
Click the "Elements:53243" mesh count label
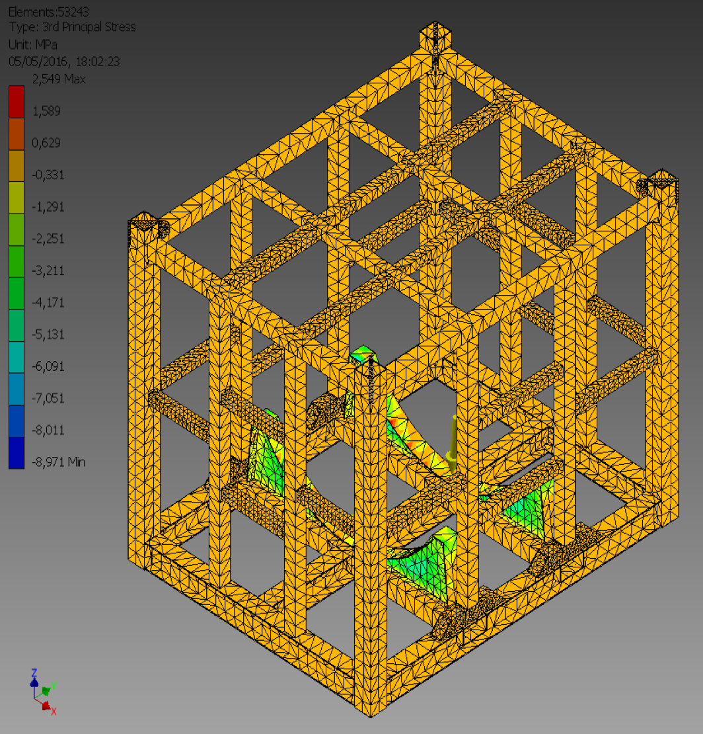(48, 11)
